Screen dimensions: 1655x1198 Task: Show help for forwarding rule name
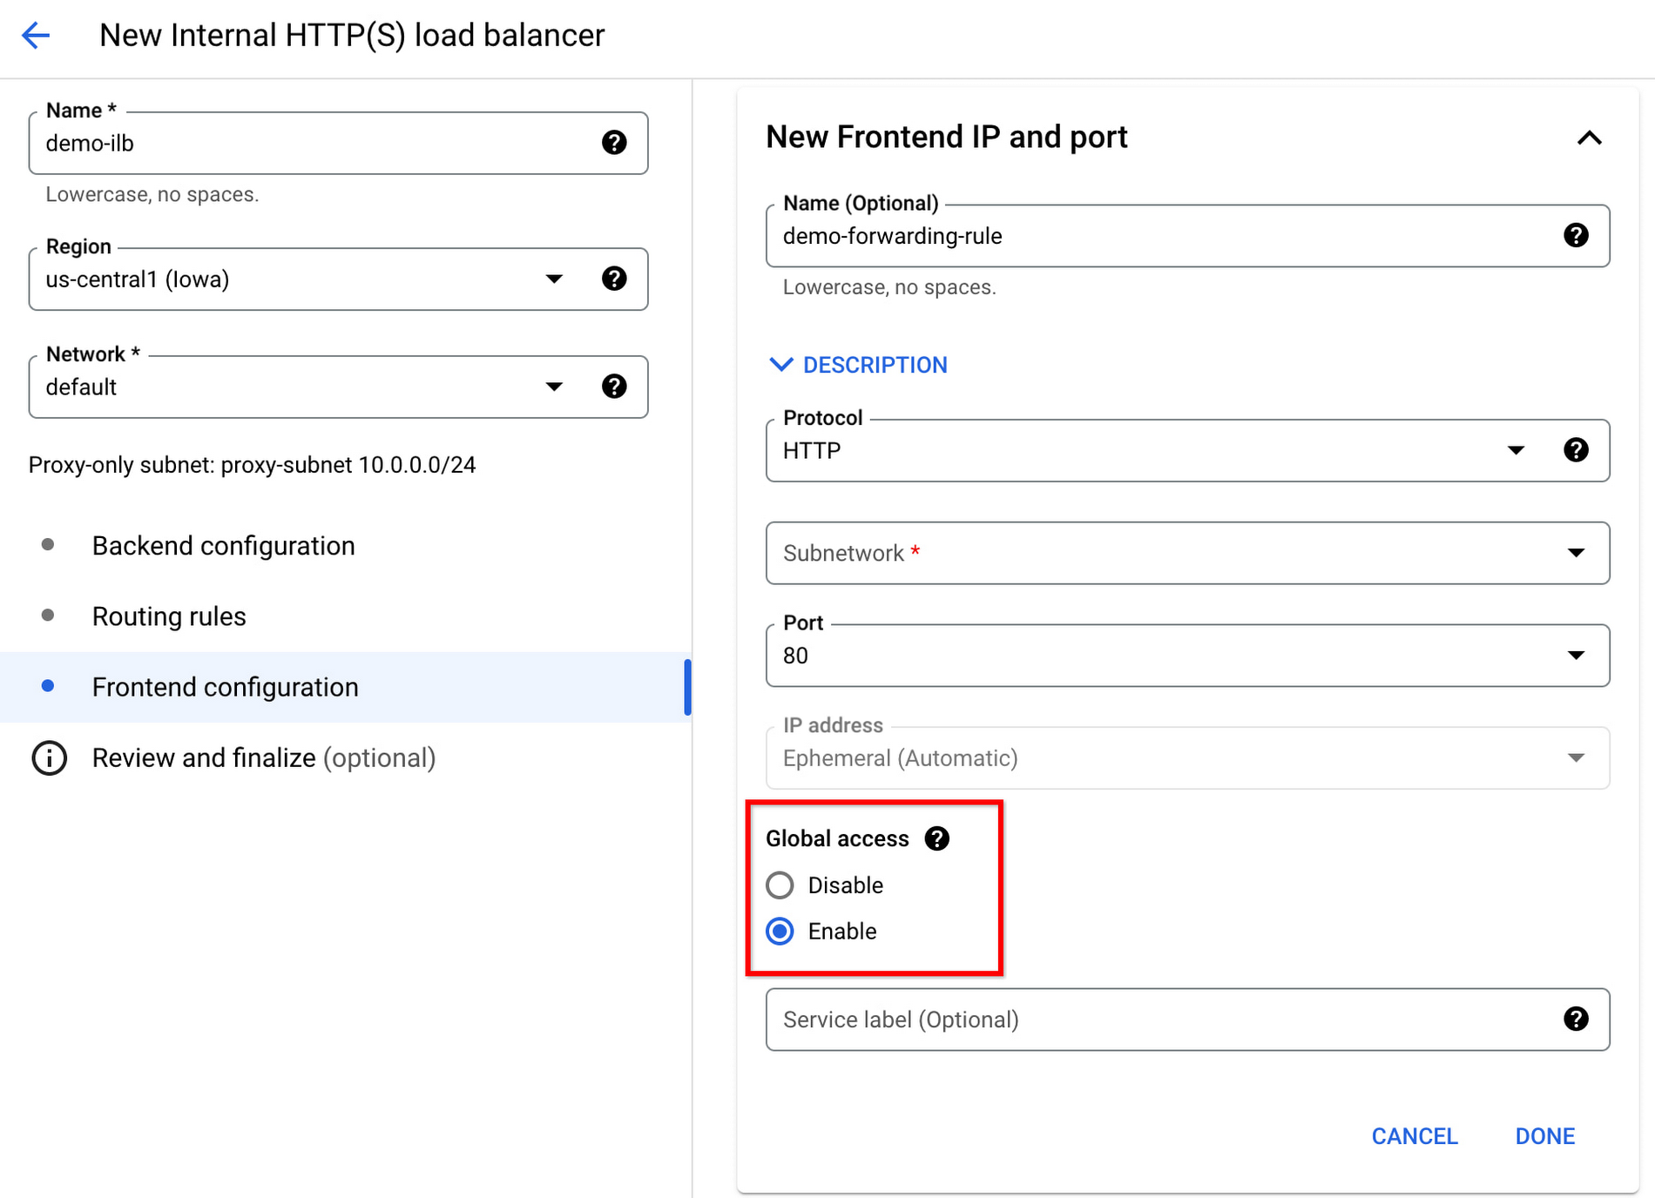(1576, 235)
